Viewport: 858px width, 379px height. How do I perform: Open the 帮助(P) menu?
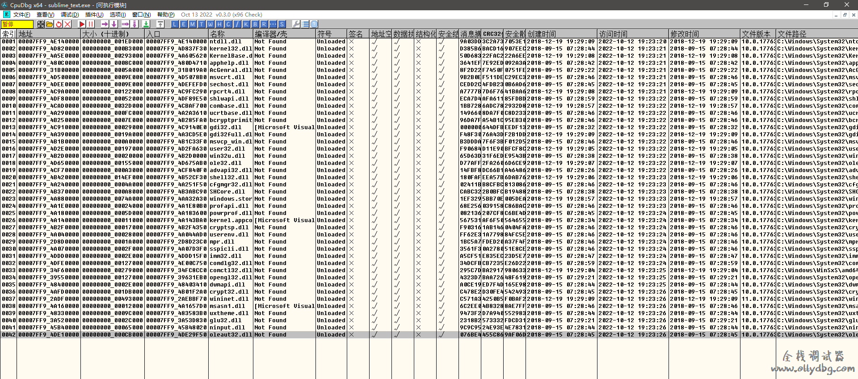point(166,15)
